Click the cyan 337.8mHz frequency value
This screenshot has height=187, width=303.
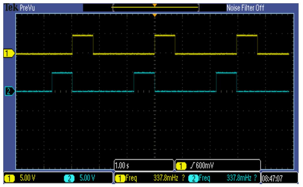coord(239,178)
